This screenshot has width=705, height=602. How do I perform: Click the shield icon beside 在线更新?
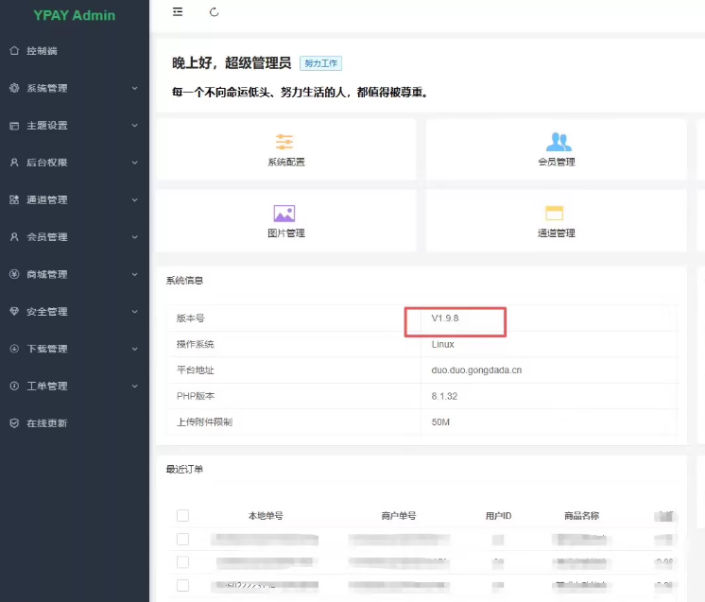(x=14, y=423)
